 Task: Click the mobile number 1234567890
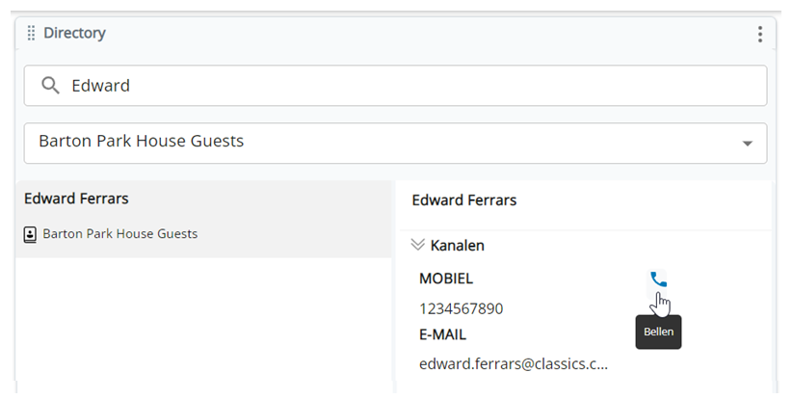pyautogui.click(x=462, y=308)
